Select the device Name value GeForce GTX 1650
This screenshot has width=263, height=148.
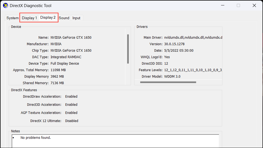pos(71,38)
